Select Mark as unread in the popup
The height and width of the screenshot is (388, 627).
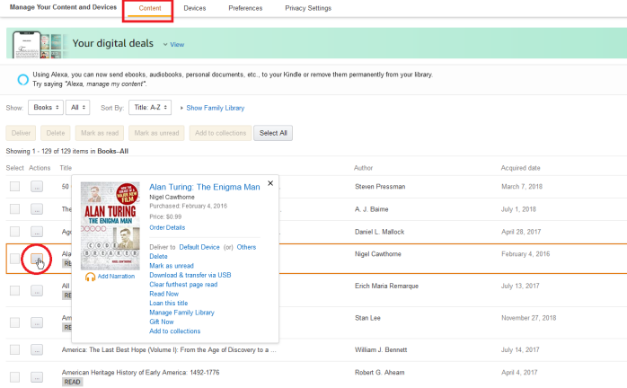[172, 266]
